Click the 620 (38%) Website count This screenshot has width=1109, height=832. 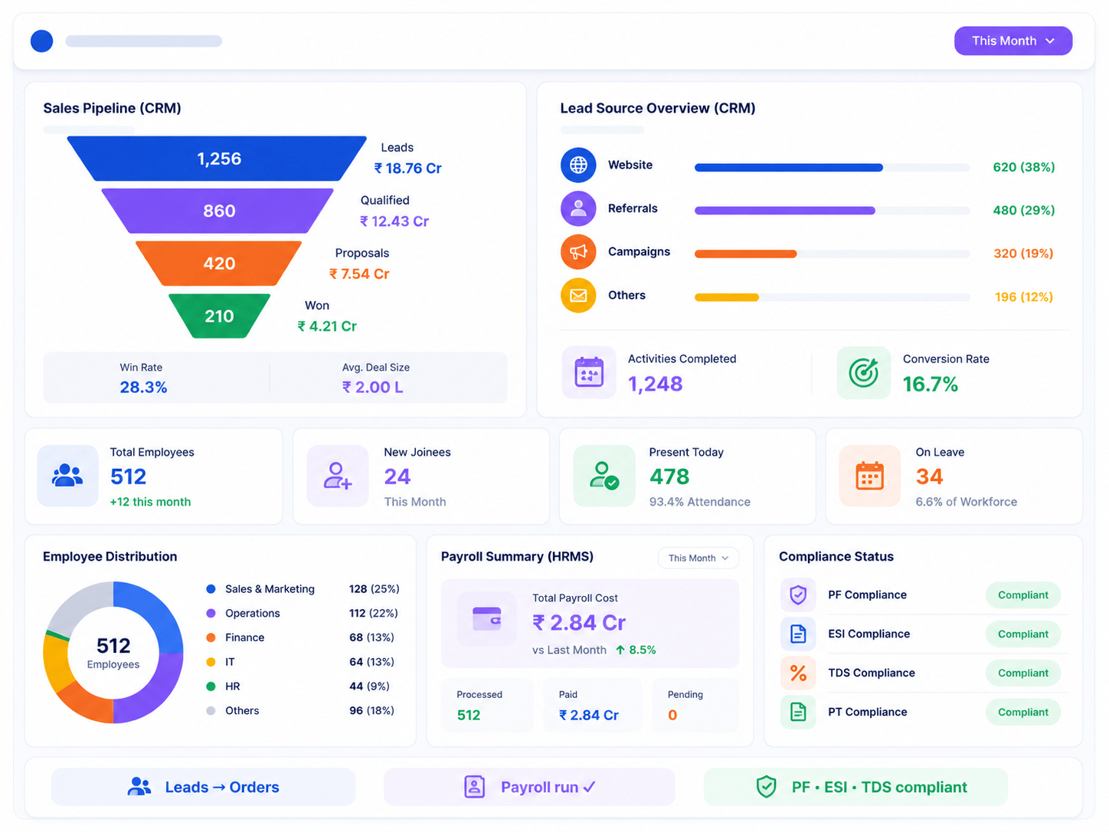[x=1024, y=167]
